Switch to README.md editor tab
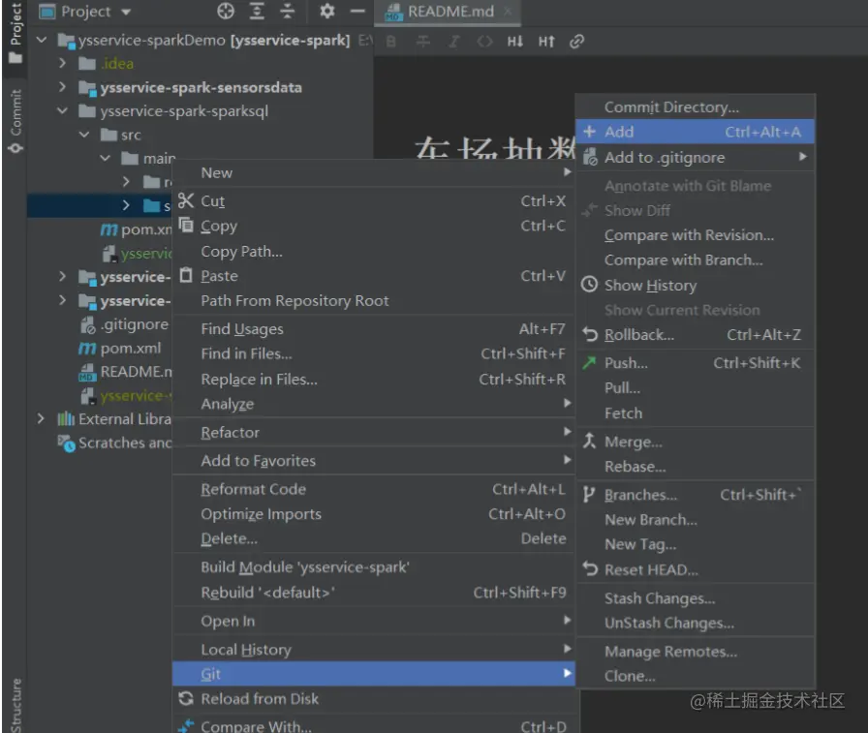This screenshot has width=868, height=733. [x=447, y=12]
